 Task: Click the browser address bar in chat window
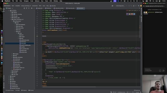[155, 6]
